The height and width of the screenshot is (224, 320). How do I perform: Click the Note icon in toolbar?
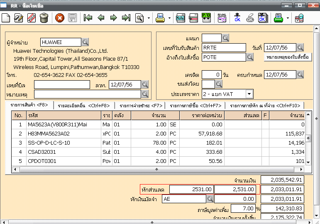[x=181, y=18]
